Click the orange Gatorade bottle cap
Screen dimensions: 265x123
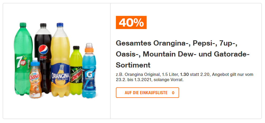89,48
